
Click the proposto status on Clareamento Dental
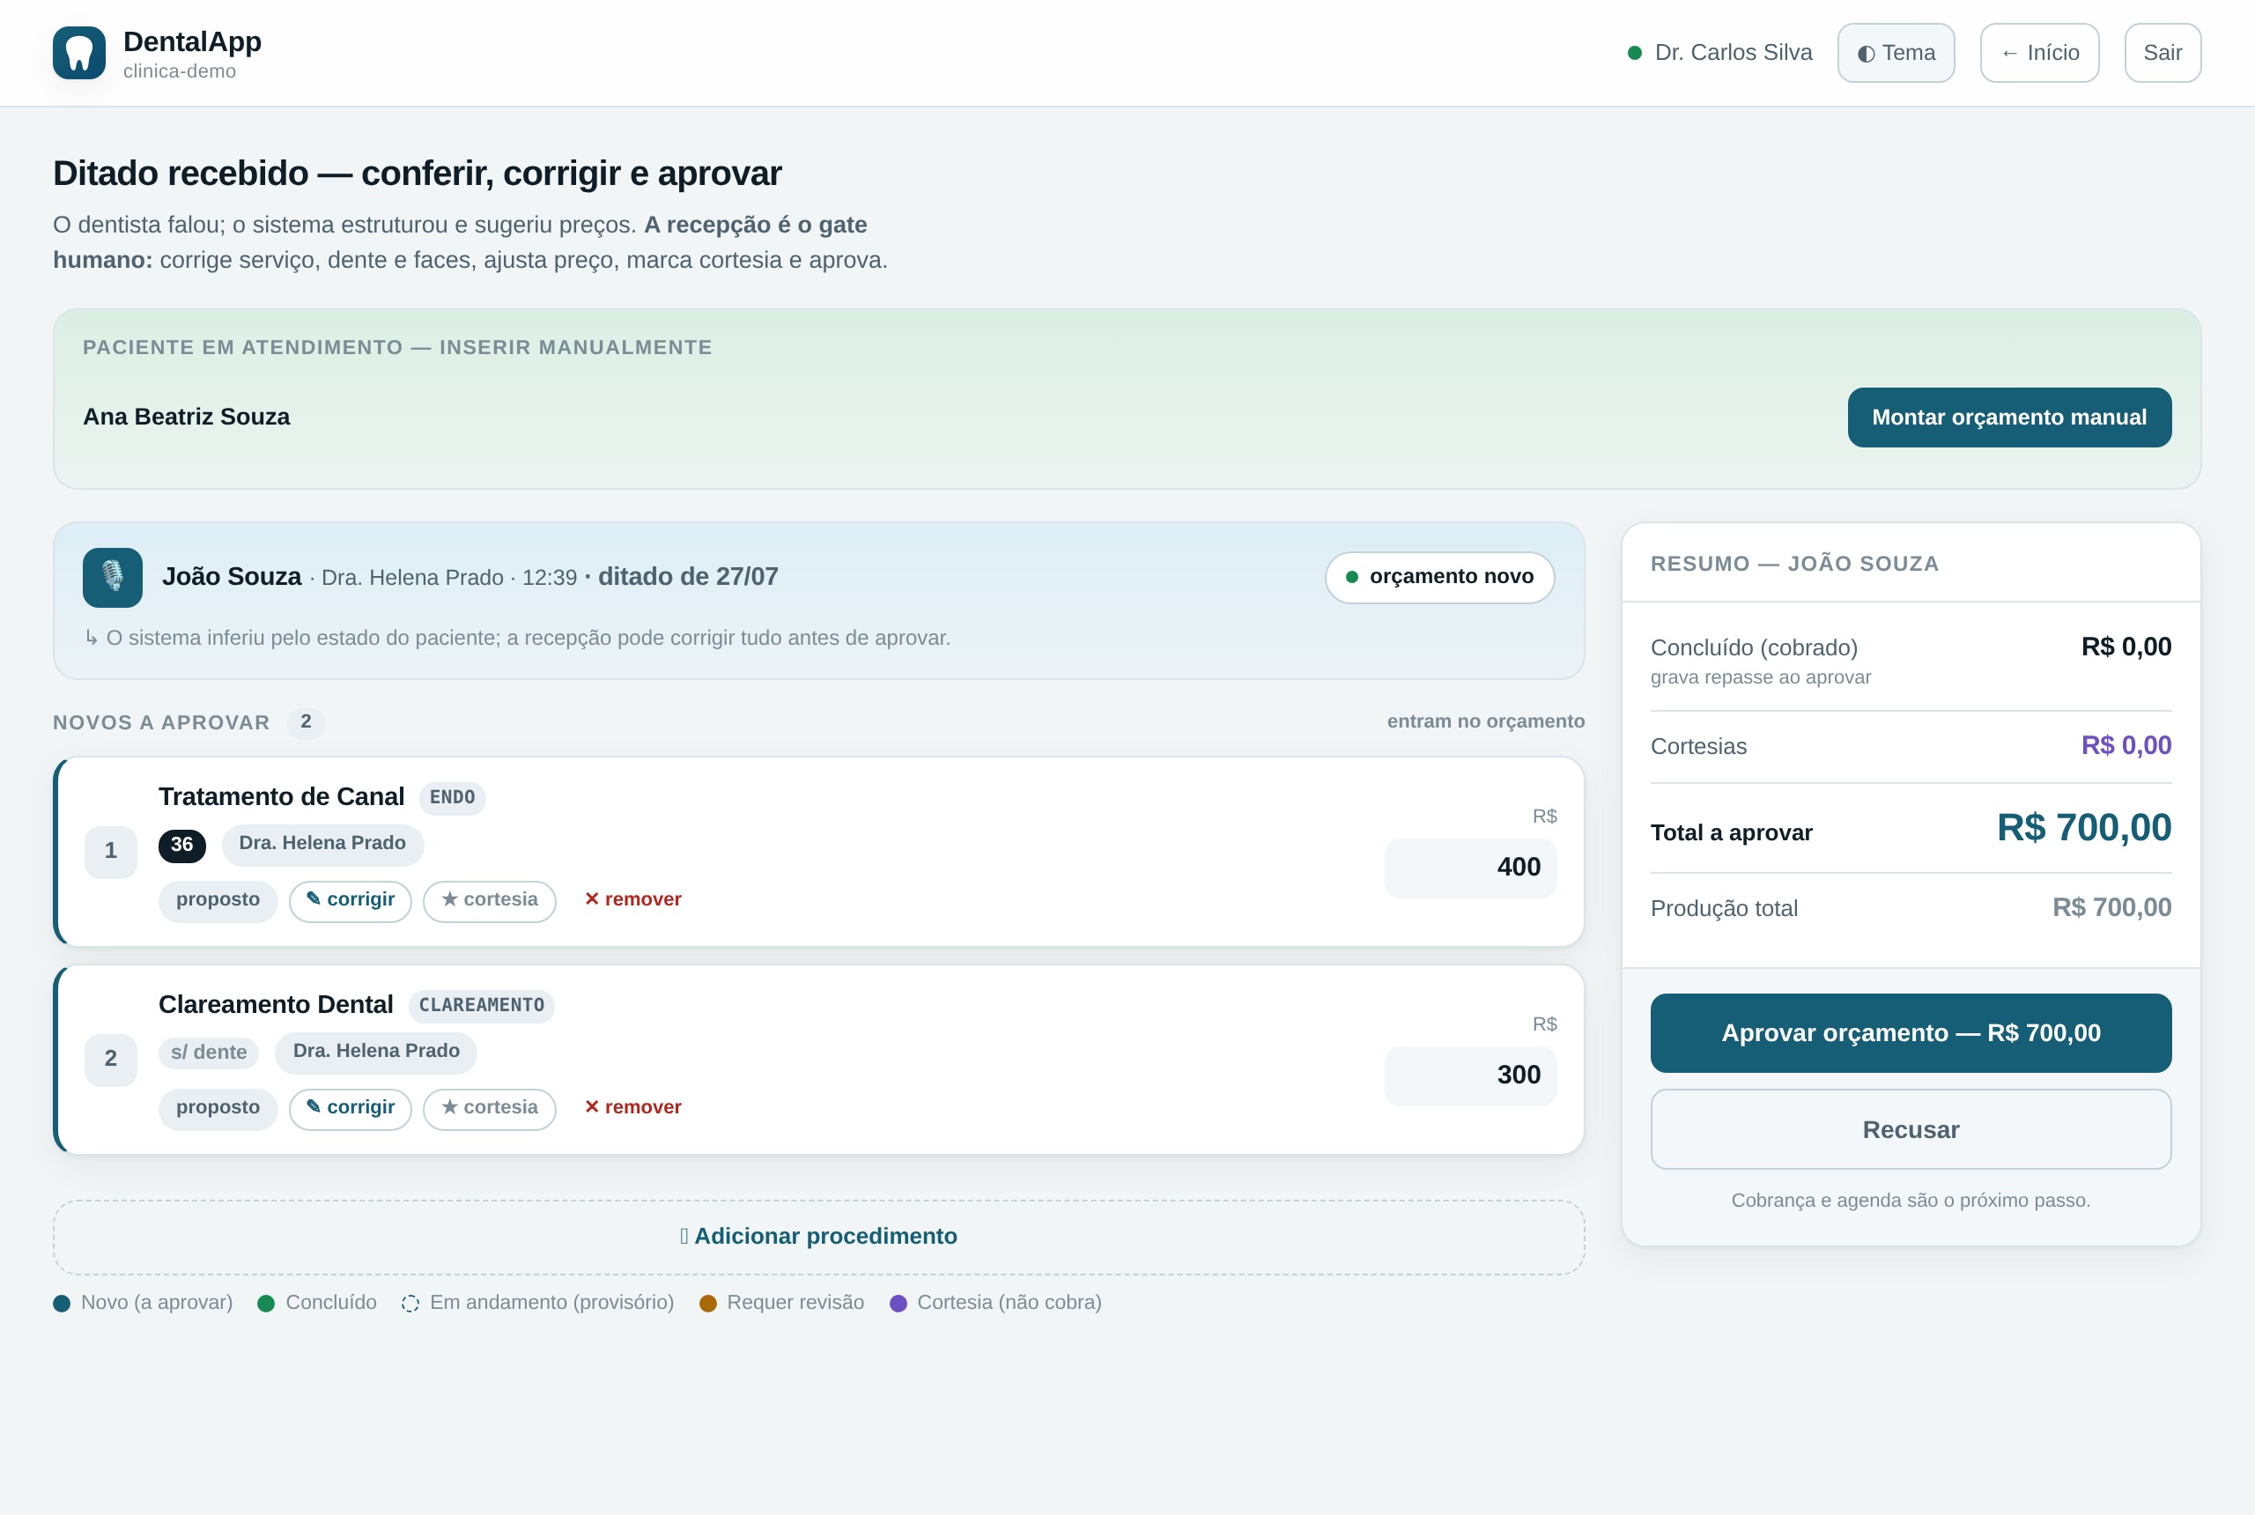pos(218,1108)
